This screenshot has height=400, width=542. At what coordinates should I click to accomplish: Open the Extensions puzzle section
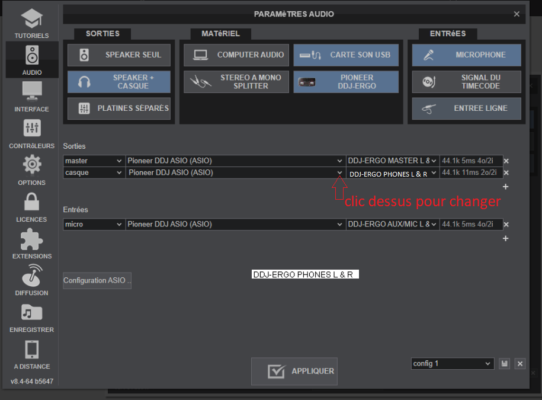[x=31, y=244]
